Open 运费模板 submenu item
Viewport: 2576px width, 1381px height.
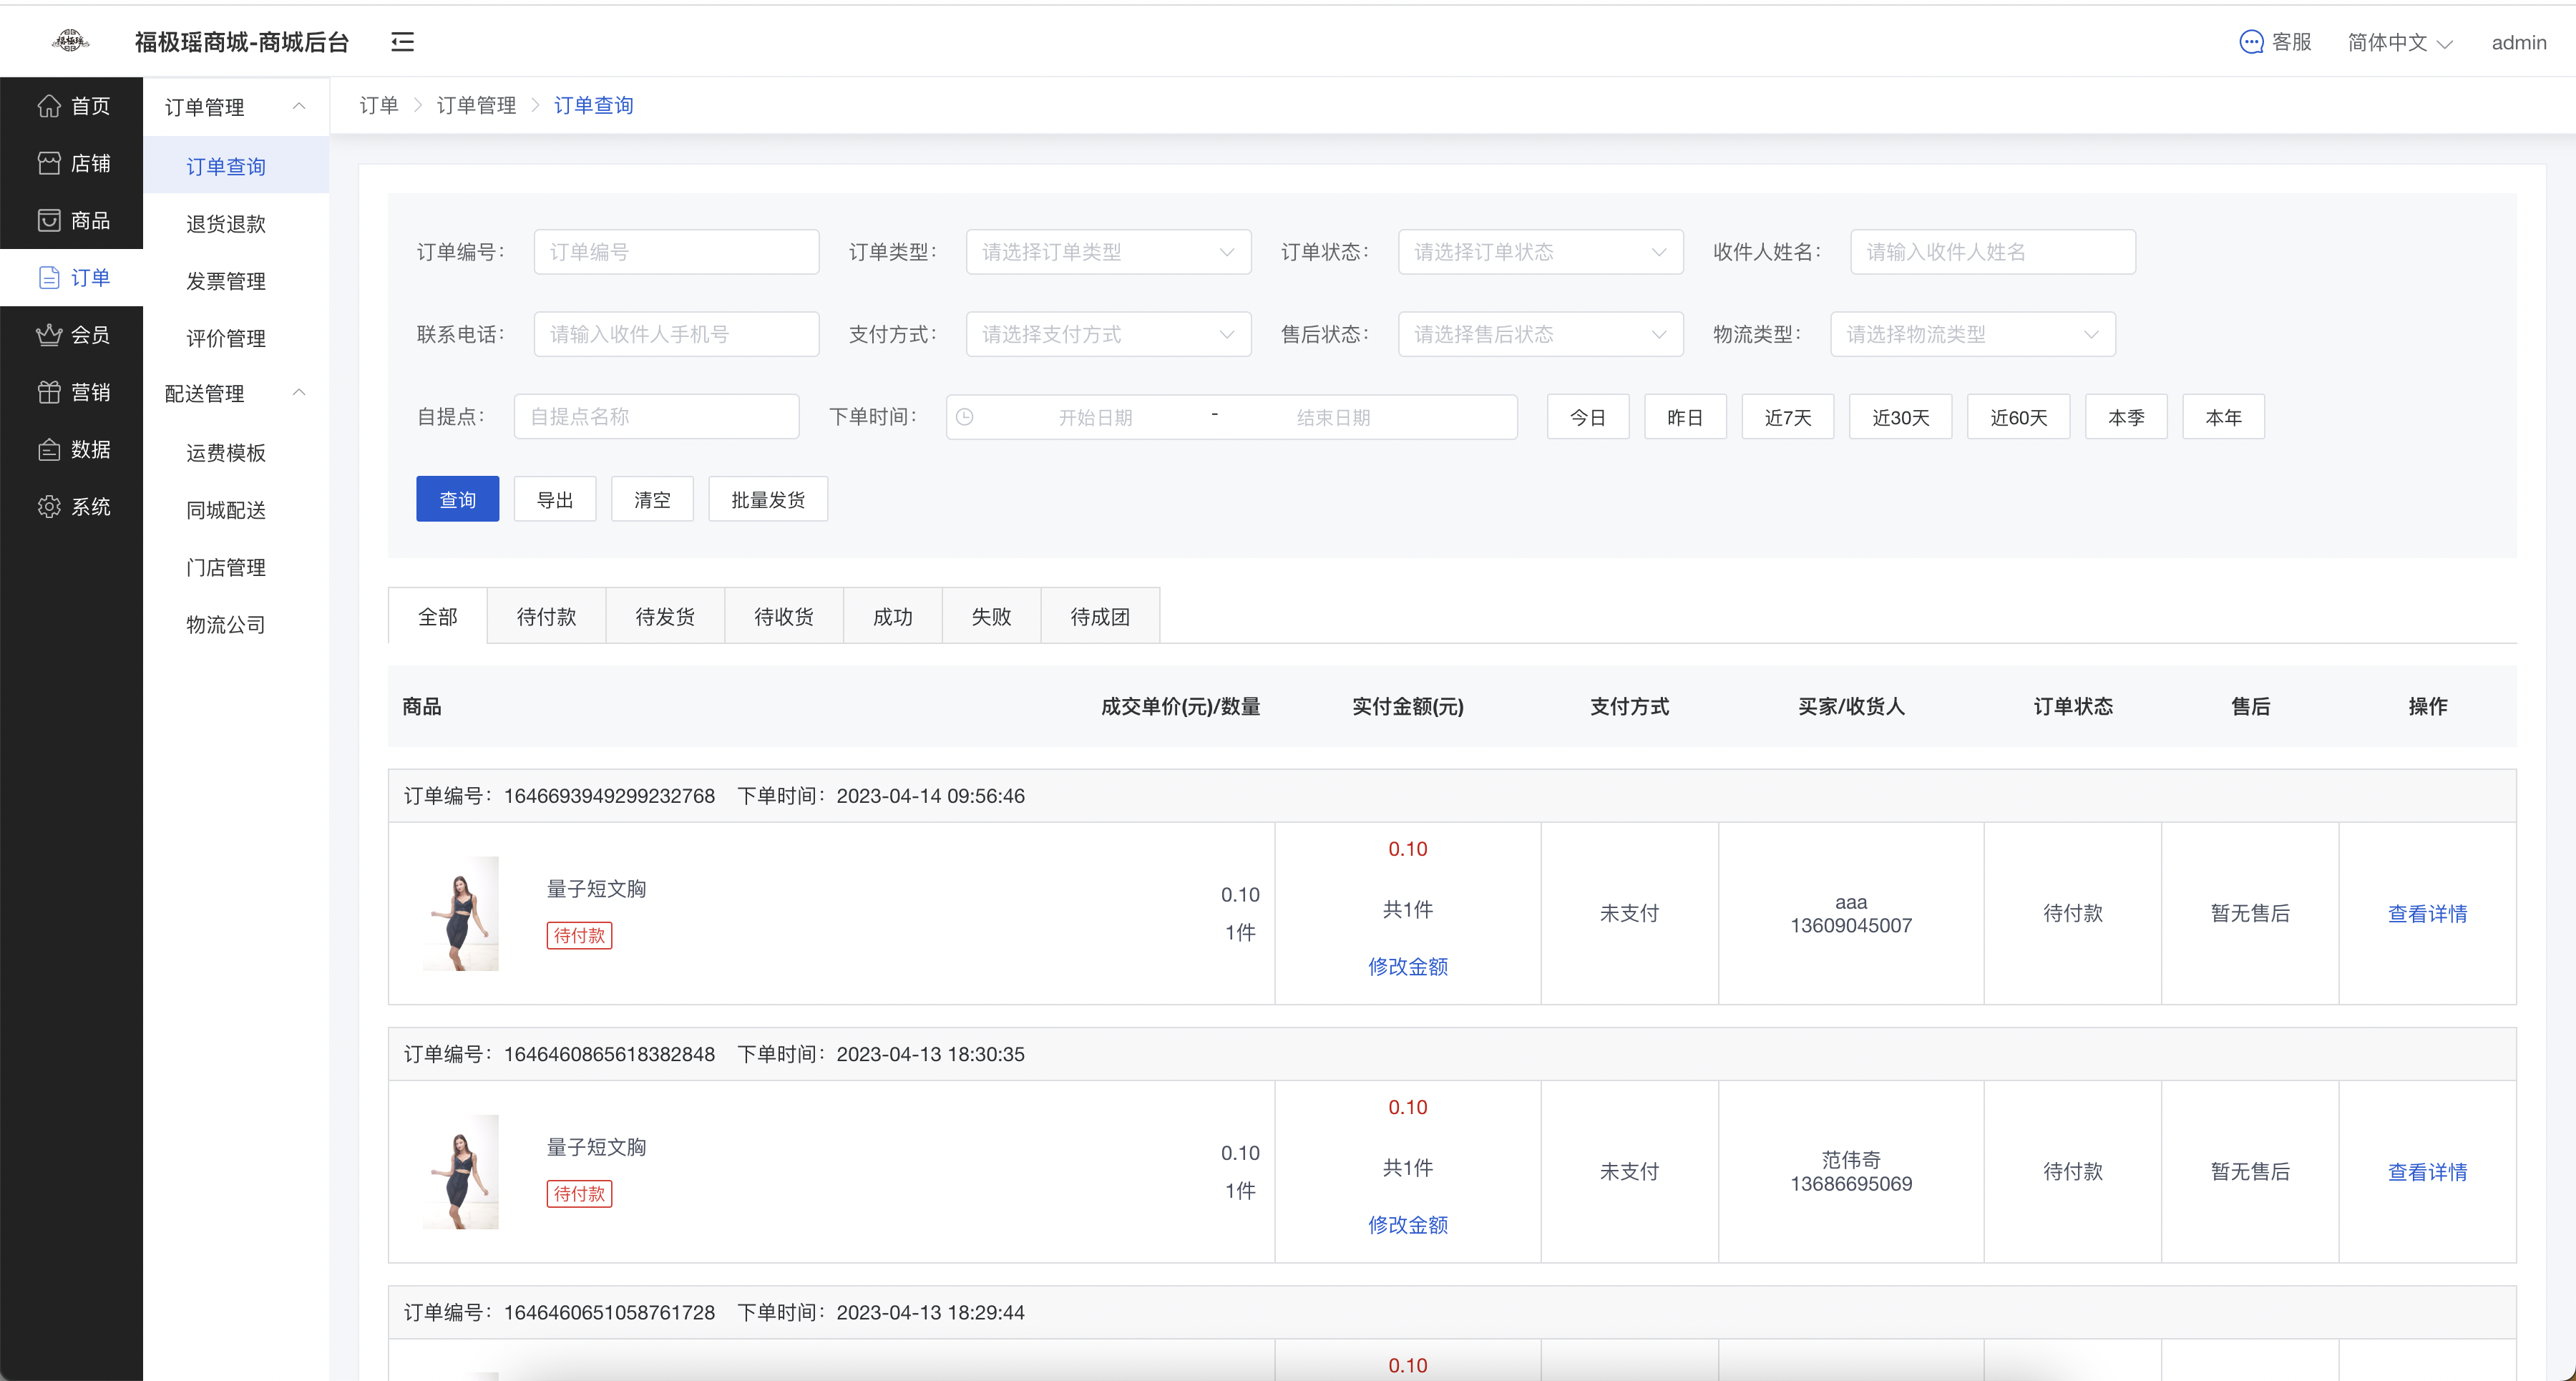(236, 453)
